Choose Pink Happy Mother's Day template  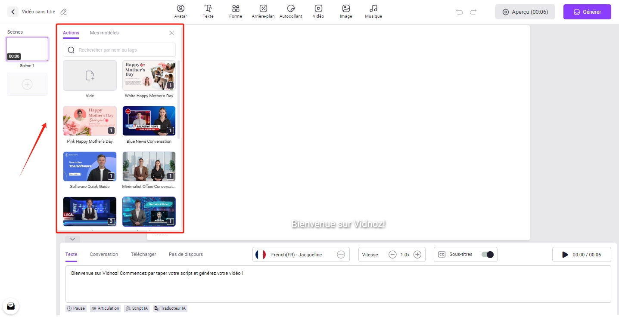90,121
